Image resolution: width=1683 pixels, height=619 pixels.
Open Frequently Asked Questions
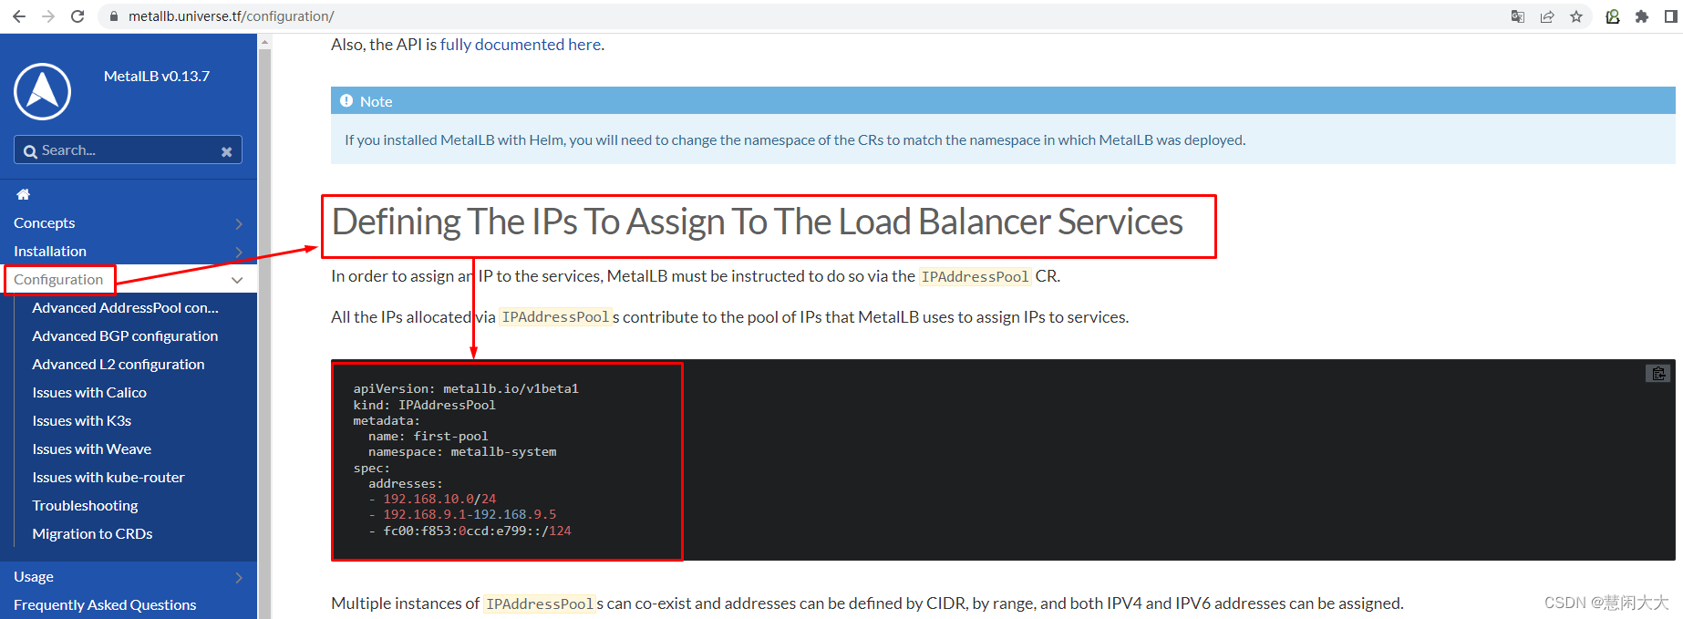(x=105, y=605)
